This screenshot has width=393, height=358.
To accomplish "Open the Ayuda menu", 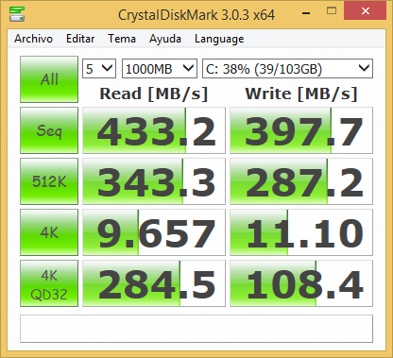I will point(165,39).
